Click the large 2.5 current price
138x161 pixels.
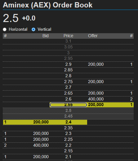[11, 18]
